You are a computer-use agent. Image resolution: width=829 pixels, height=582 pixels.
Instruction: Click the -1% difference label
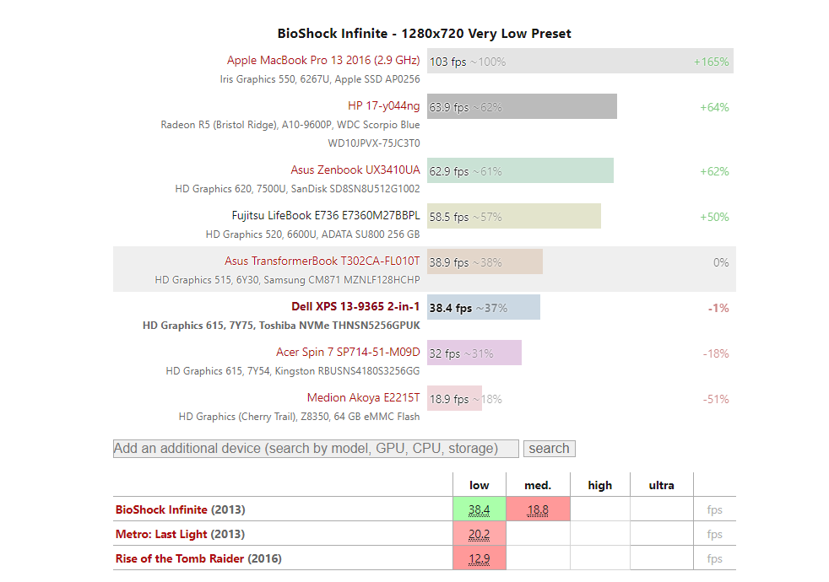[x=718, y=308]
